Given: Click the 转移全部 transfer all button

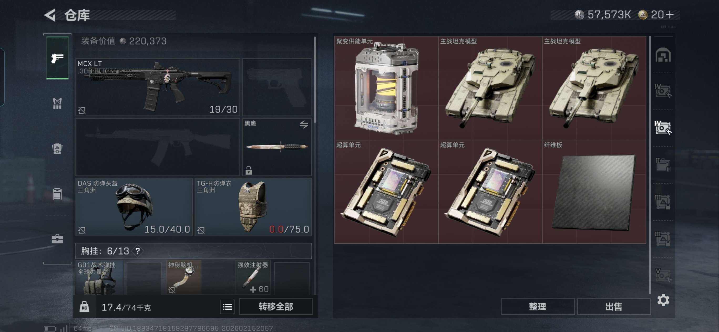Looking at the screenshot, I should (276, 307).
